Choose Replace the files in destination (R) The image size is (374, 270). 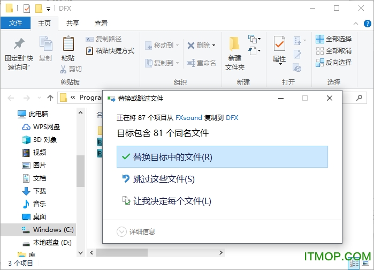[x=222, y=157]
